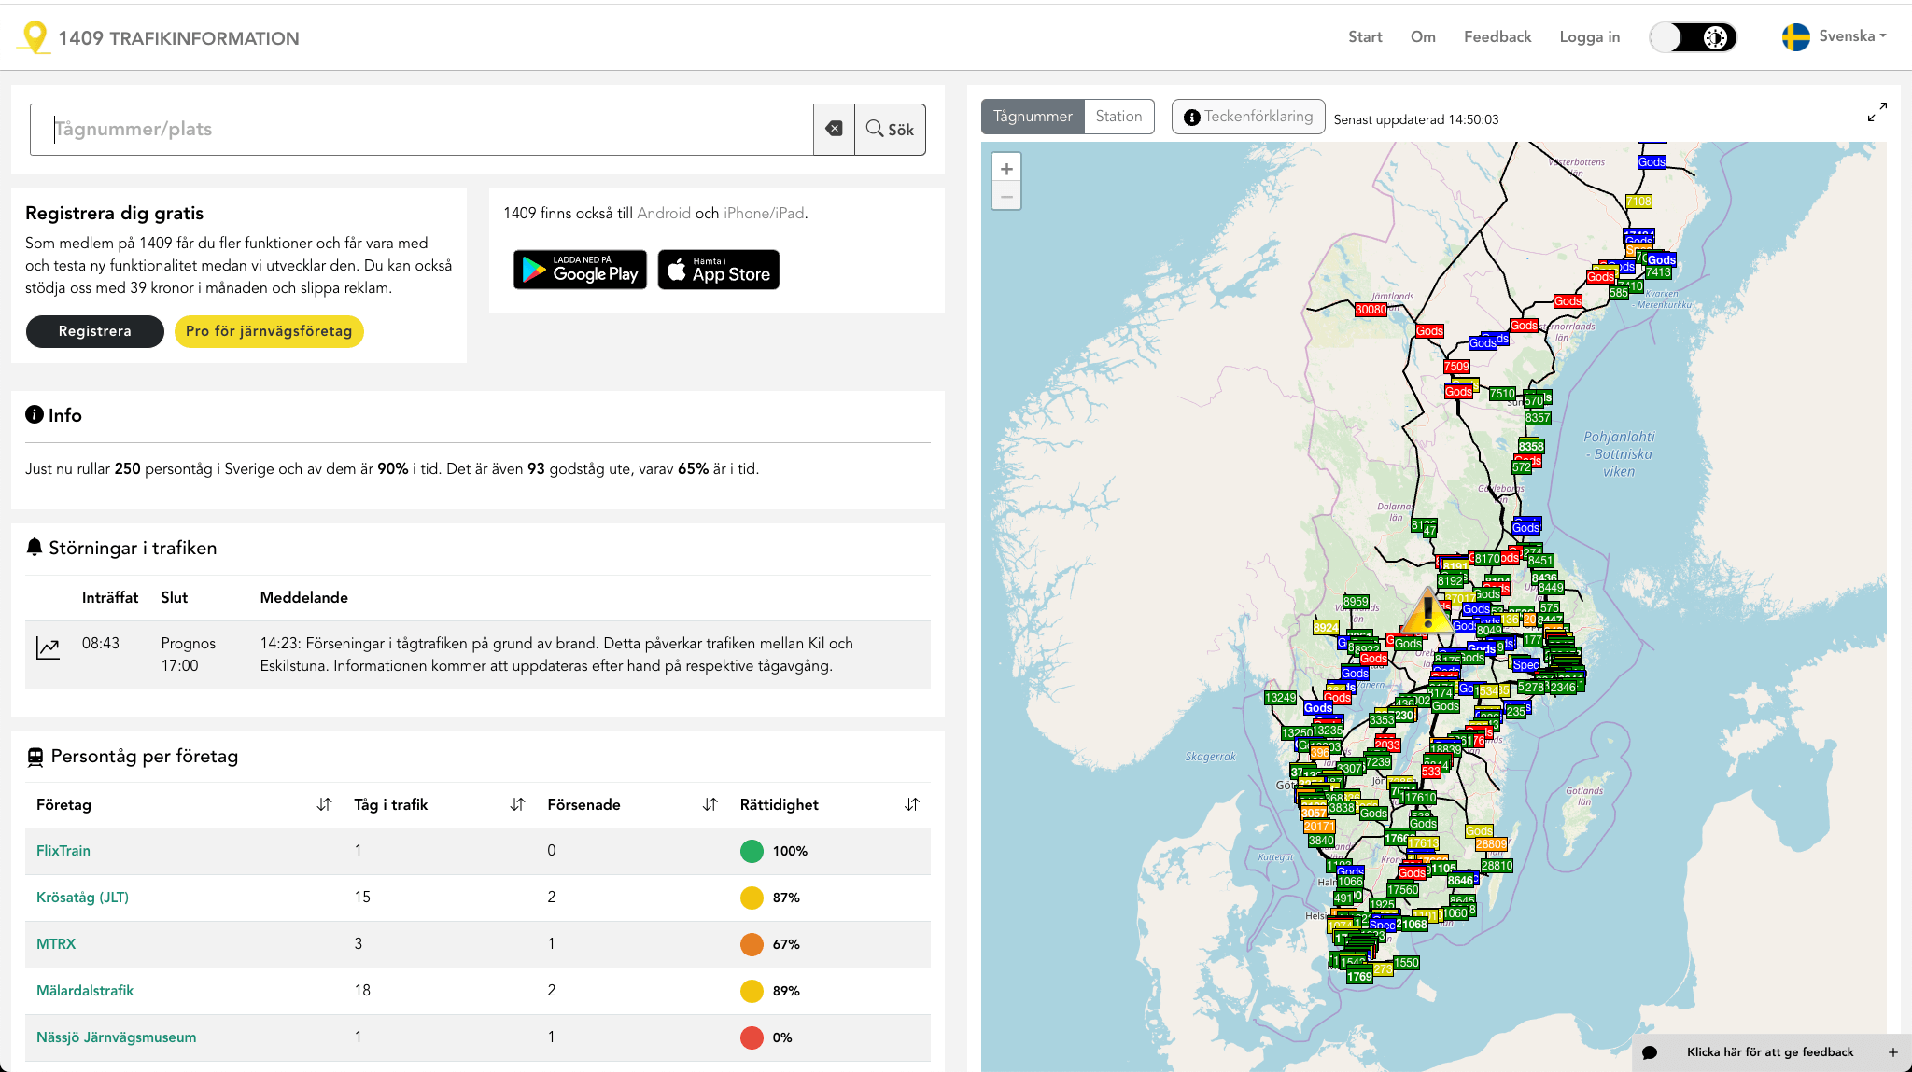This screenshot has height=1072, width=1912.
Task: Click the Swedish flag icon
Action: coord(1795,37)
